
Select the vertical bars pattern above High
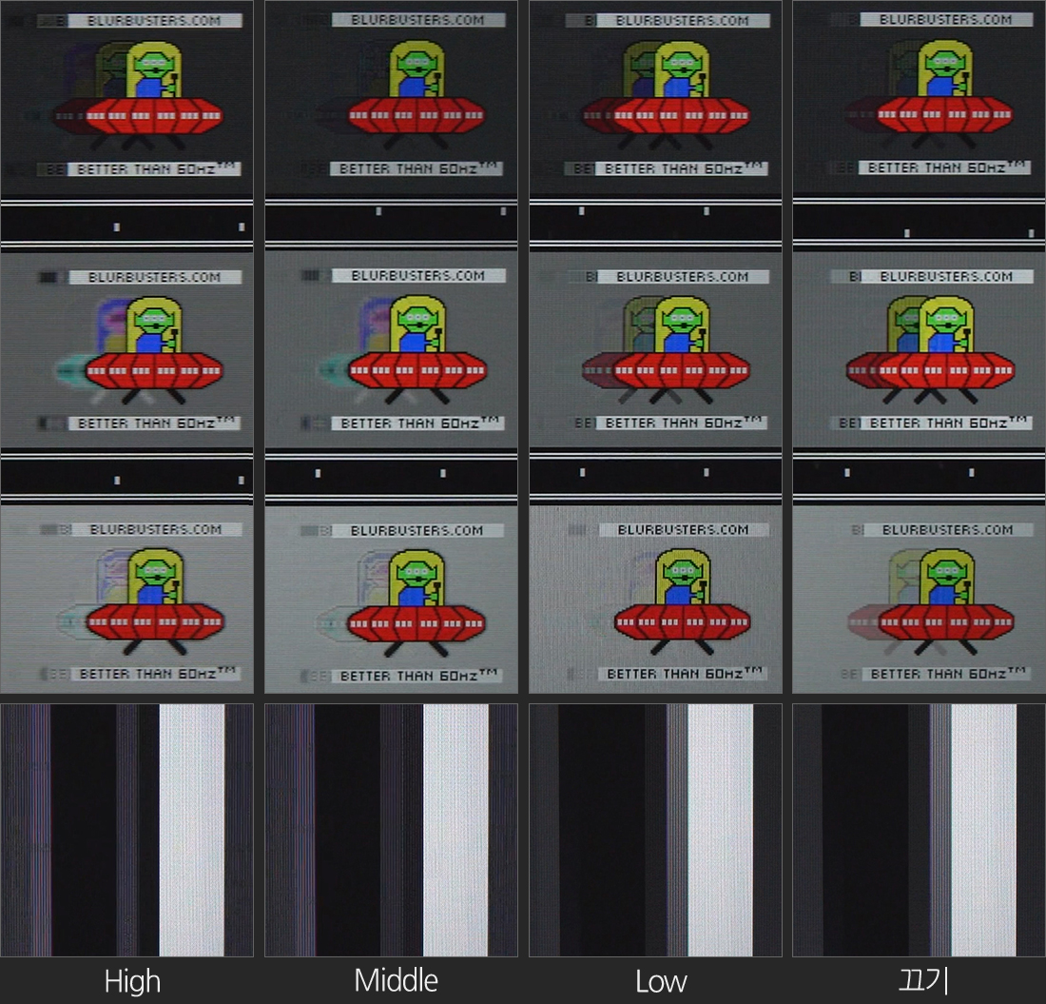(127, 830)
